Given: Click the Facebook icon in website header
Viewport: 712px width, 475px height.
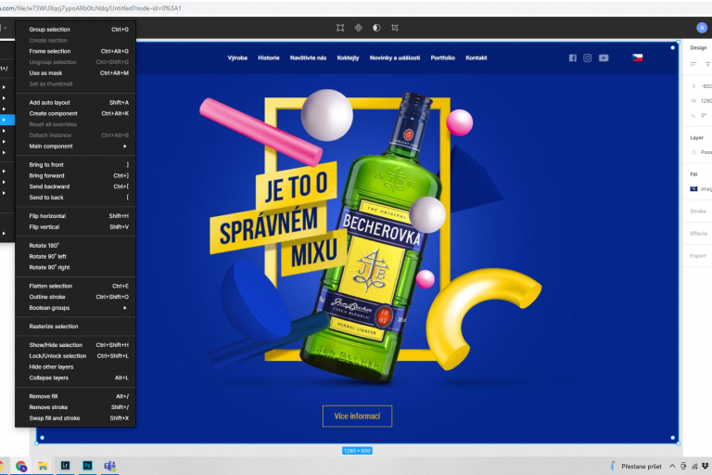Looking at the screenshot, I should click(572, 58).
